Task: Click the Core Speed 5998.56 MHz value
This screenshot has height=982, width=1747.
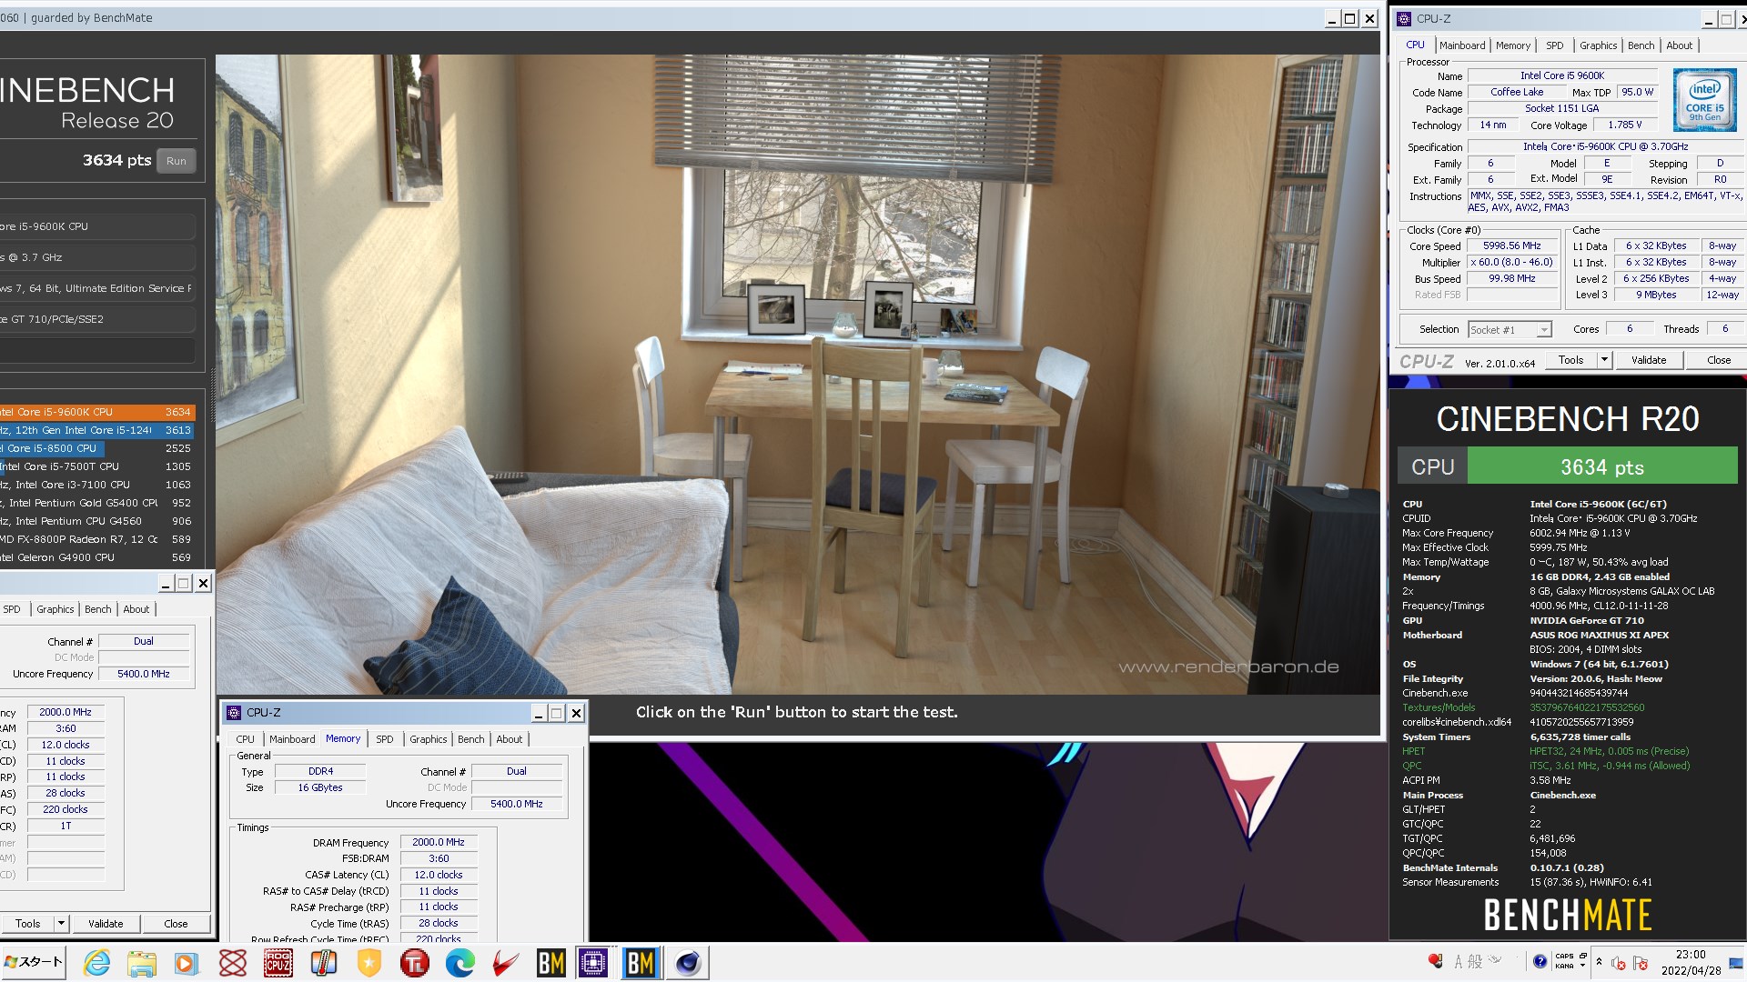Action: (1512, 245)
